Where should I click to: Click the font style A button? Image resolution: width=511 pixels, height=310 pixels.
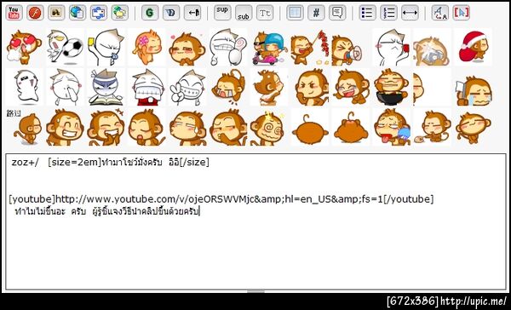(x=440, y=13)
